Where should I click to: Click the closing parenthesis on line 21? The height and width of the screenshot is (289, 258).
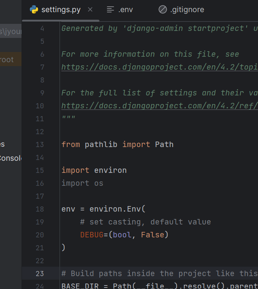(x=63, y=248)
